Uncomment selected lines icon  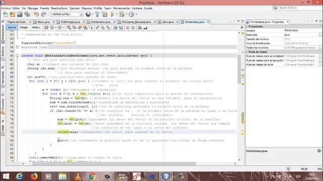click(x=145, y=28)
